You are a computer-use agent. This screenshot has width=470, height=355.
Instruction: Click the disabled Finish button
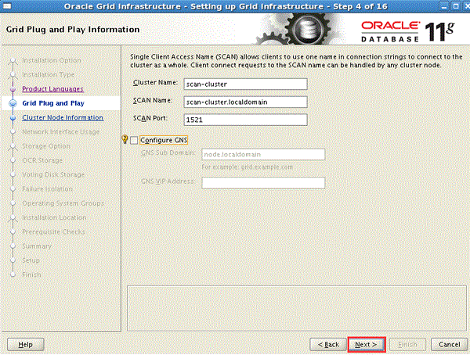click(x=407, y=345)
